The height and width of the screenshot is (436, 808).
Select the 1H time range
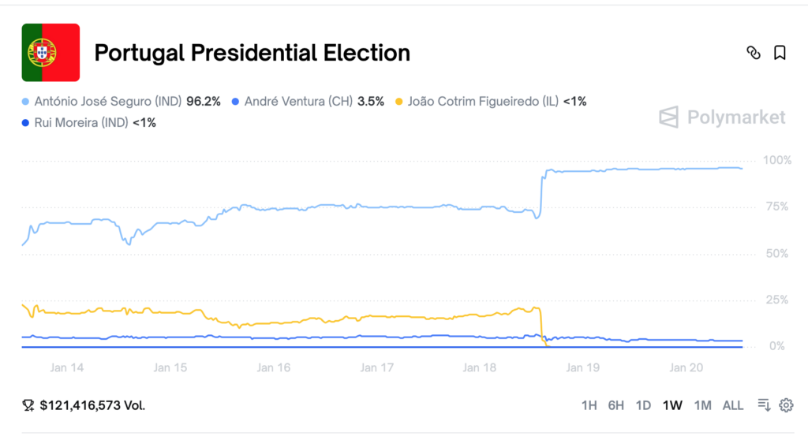pyautogui.click(x=589, y=405)
